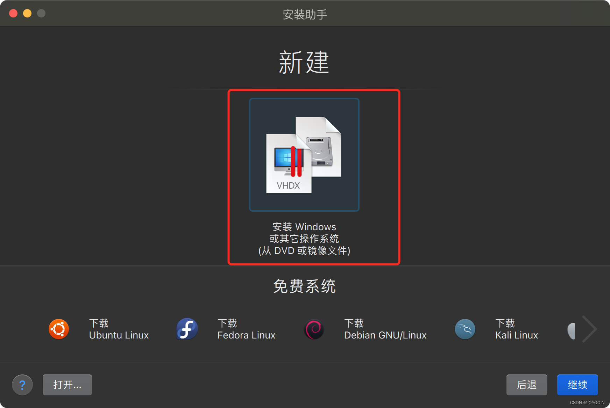Click the 打开... button
610x408 pixels.
(67, 385)
